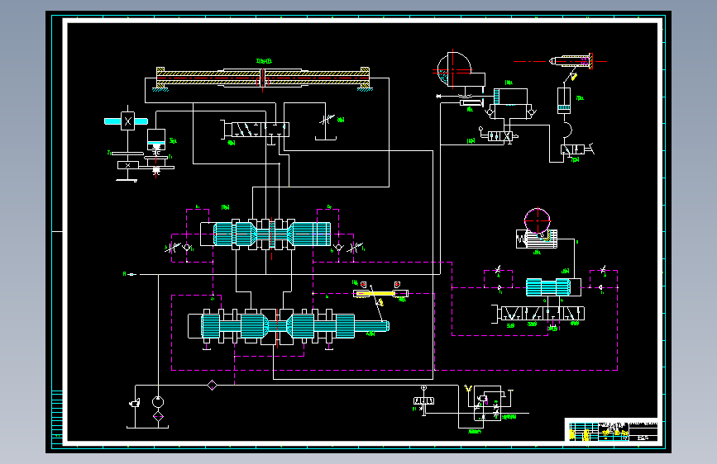Click the green Y marker near the bottom right
Viewport: 717px width, 464px height.
point(467,389)
